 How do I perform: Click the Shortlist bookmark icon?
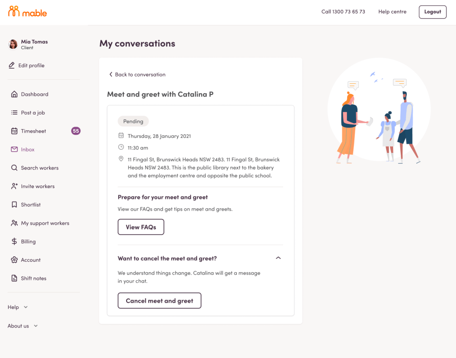click(14, 205)
